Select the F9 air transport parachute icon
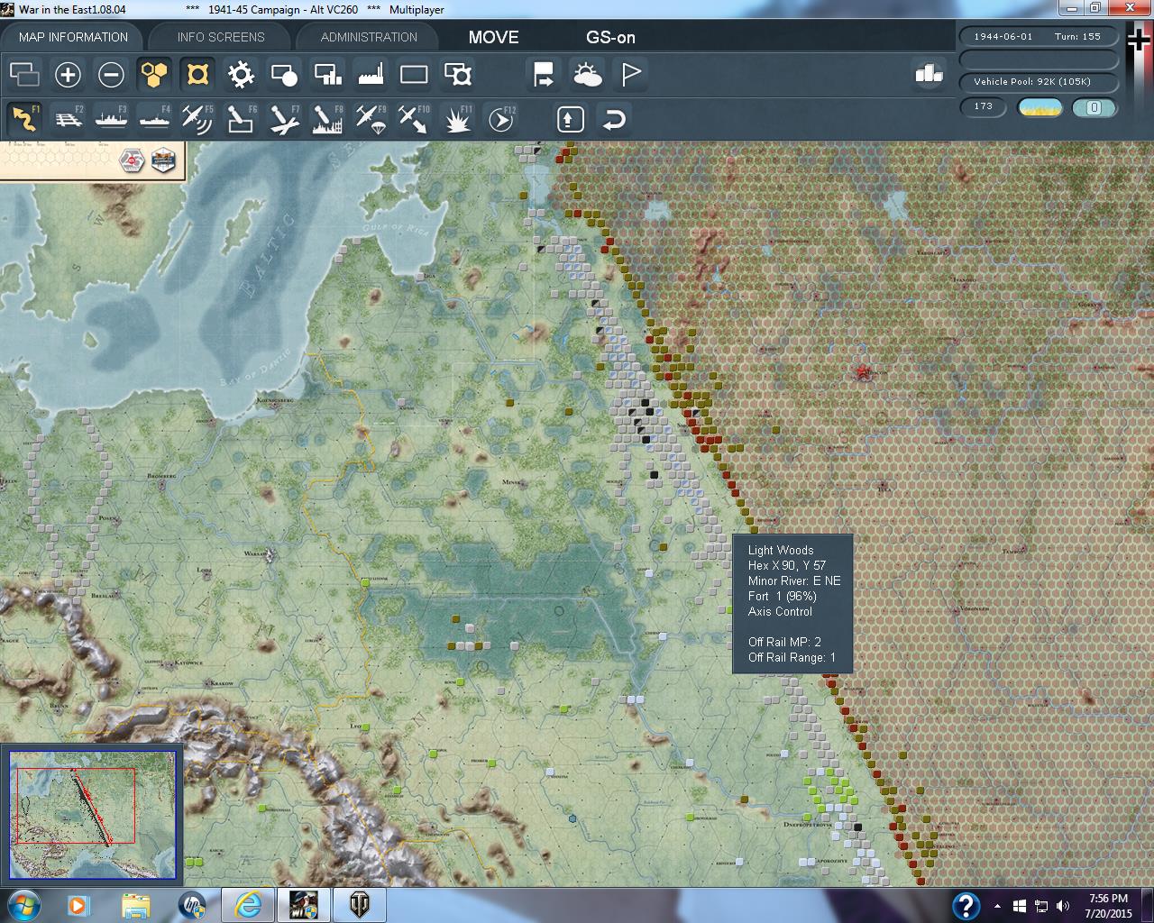1154x923 pixels. 371,119
